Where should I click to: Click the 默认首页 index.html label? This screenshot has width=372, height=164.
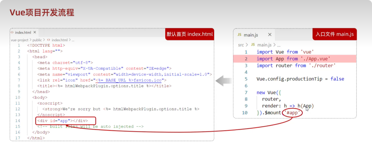(190, 34)
